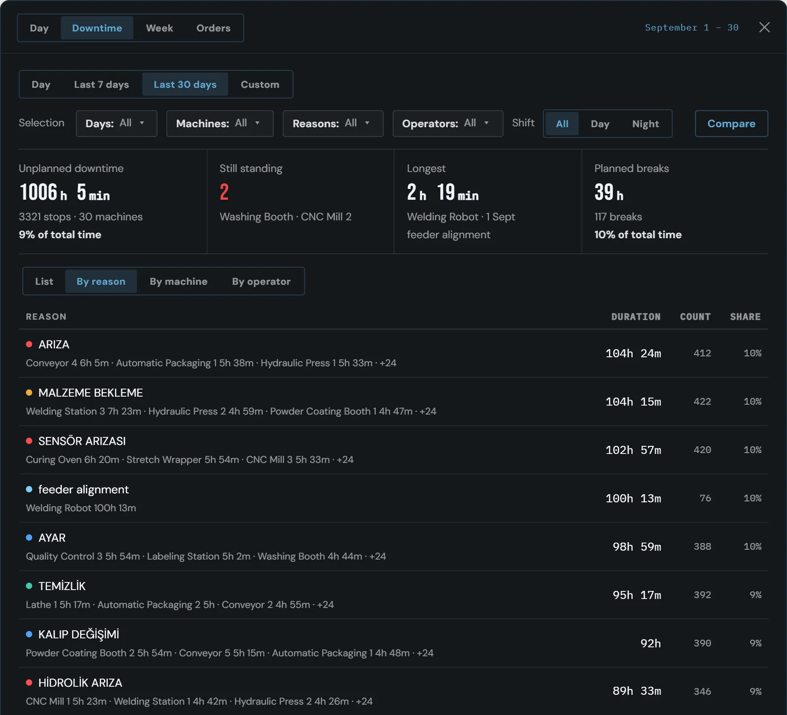Switch view to By reason
This screenshot has width=787, height=715.
coord(101,281)
